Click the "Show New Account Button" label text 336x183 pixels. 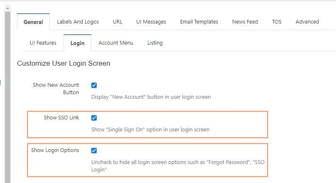[x=56, y=88]
